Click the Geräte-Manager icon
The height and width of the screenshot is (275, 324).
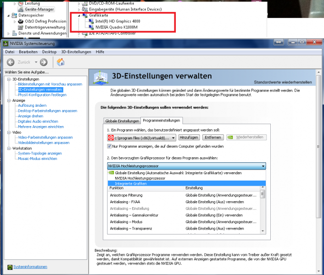[x=21, y=9]
